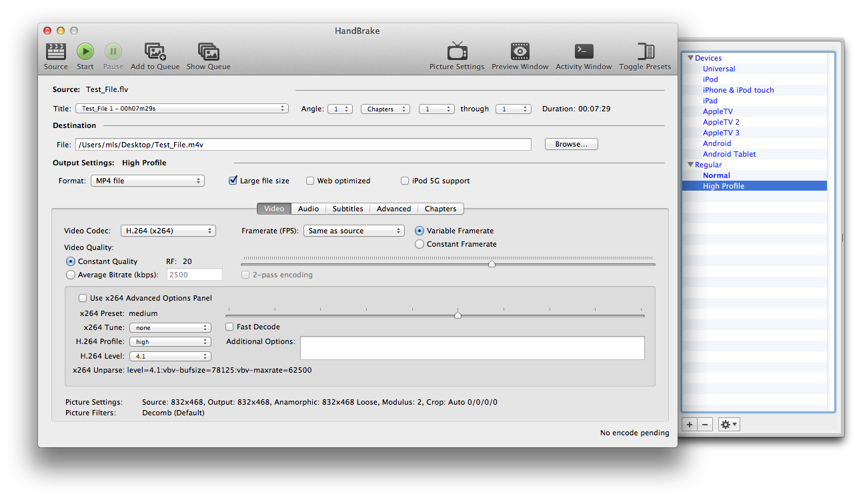Select the Constant Framerate radio button
The image size is (855, 500).
click(419, 244)
